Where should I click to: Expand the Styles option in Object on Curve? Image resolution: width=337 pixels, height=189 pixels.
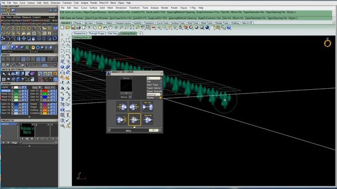point(154,98)
